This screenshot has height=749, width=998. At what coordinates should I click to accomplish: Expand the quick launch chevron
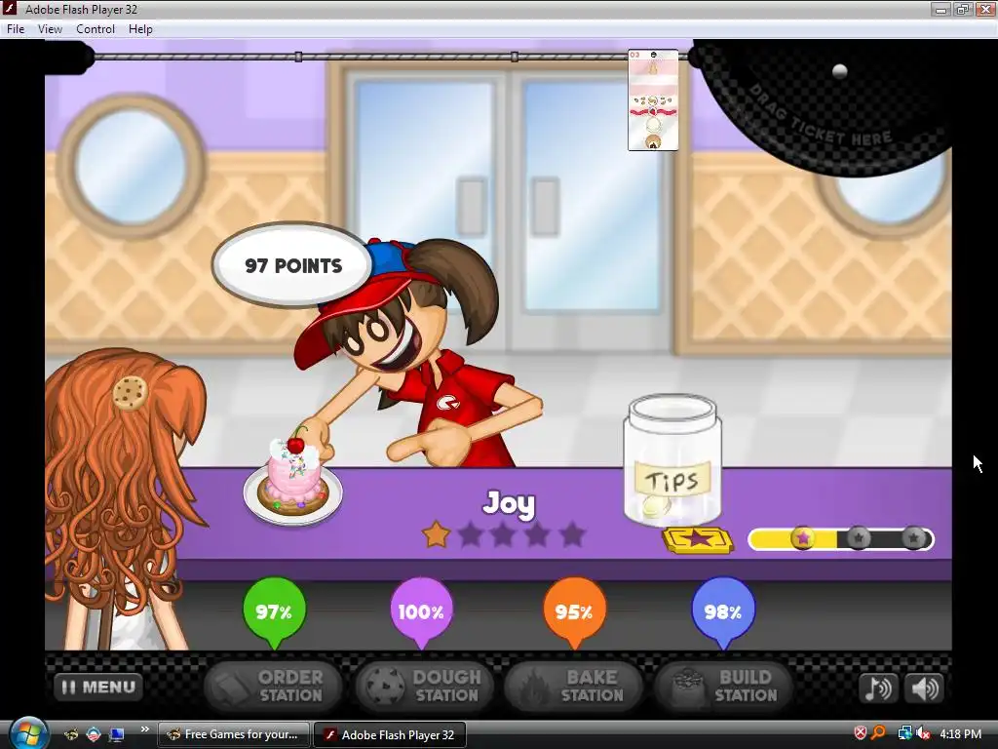click(145, 729)
